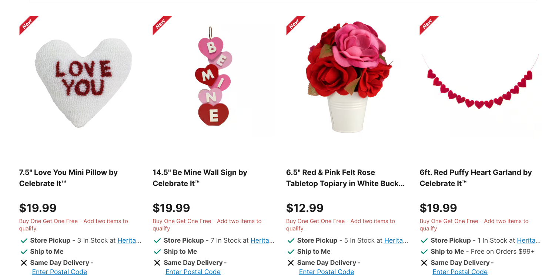The height and width of the screenshot is (280, 542).
Task: Click Store Pickup checkmark for Love You pillow
Action: [24, 240]
